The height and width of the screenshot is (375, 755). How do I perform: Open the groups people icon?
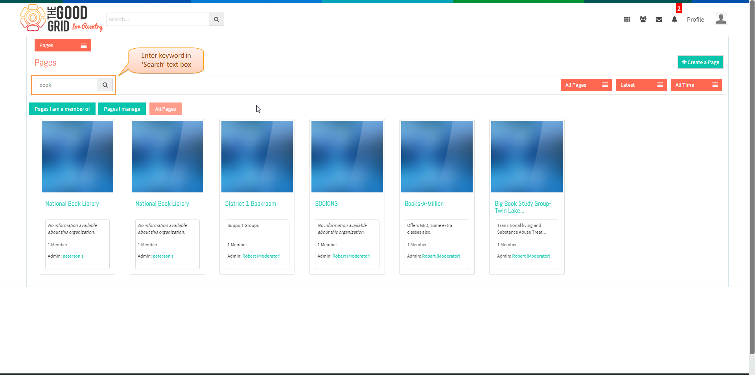point(643,19)
